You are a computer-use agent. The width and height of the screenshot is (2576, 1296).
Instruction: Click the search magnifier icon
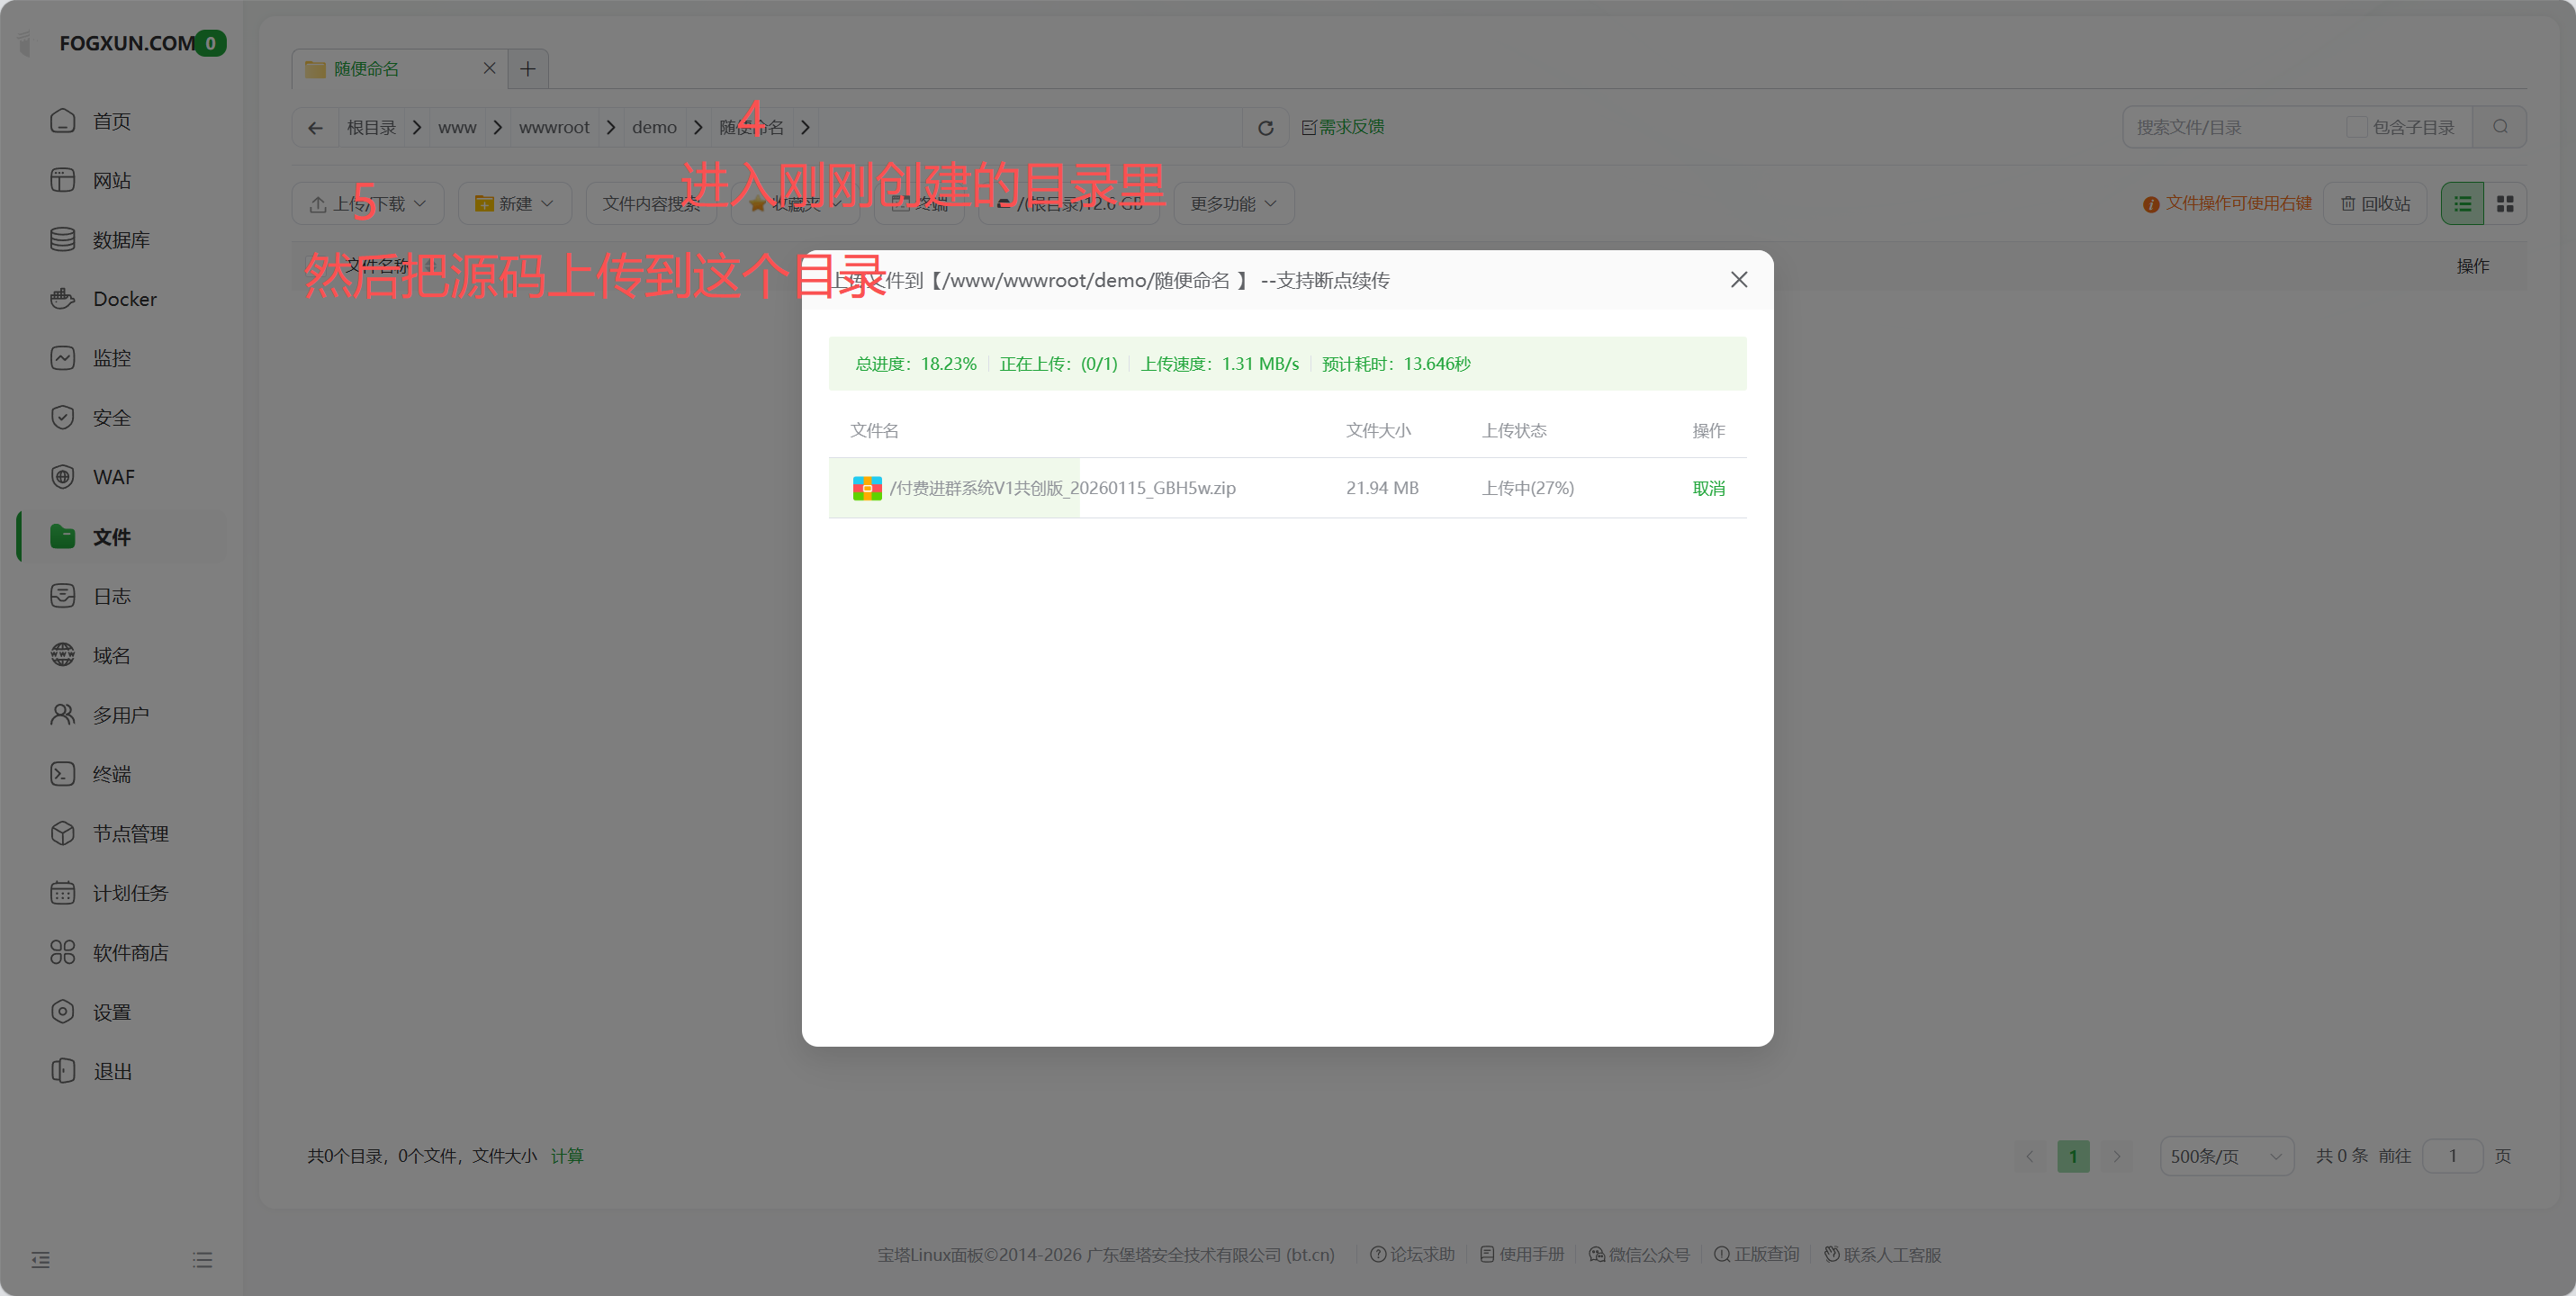2499,127
